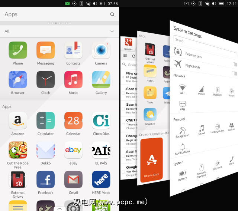Screen dimensions: 238x211
Task: Launch the Gallery app
Action: (101, 79)
